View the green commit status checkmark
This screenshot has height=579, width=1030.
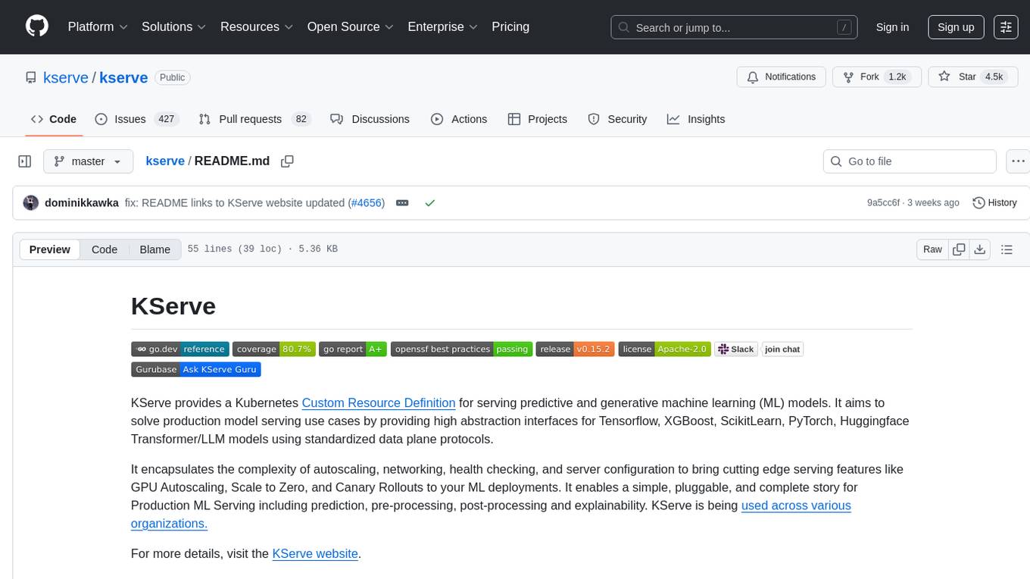[x=429, y=203]
